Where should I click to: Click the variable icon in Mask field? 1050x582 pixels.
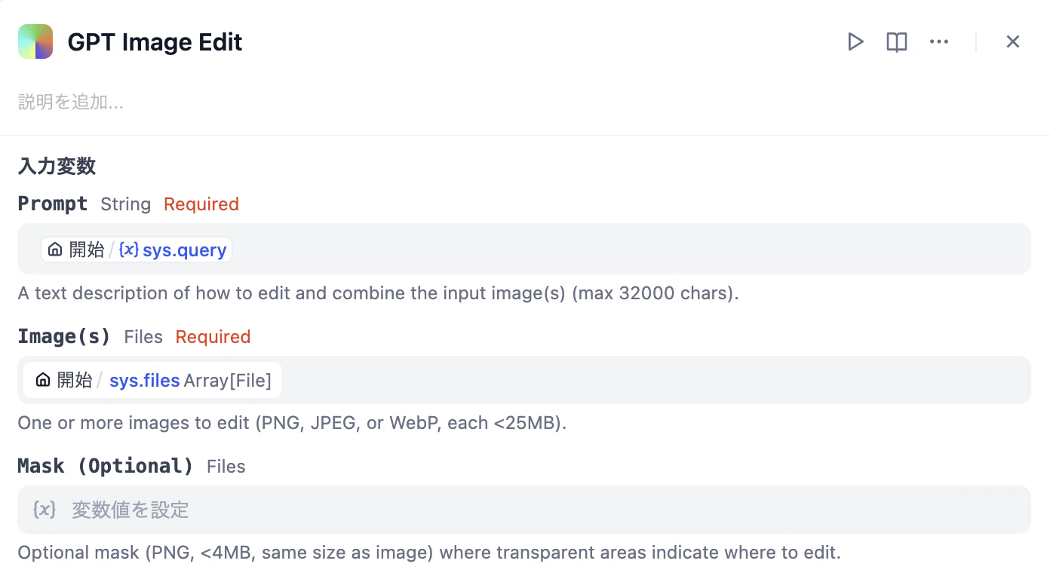45,510
